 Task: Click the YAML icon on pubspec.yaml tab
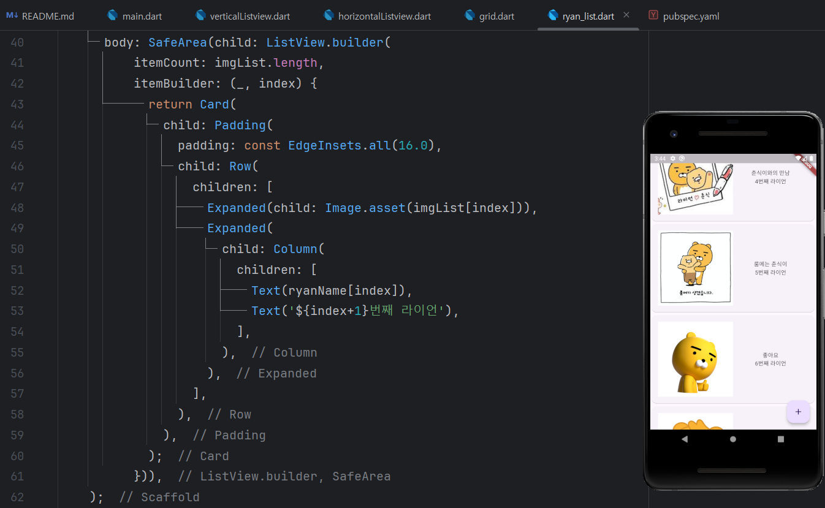click(653, 16)
